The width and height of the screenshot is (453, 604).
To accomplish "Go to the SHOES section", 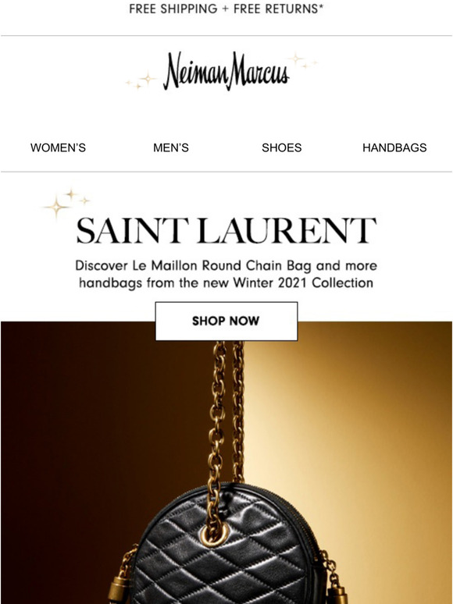I will (281, 147).
